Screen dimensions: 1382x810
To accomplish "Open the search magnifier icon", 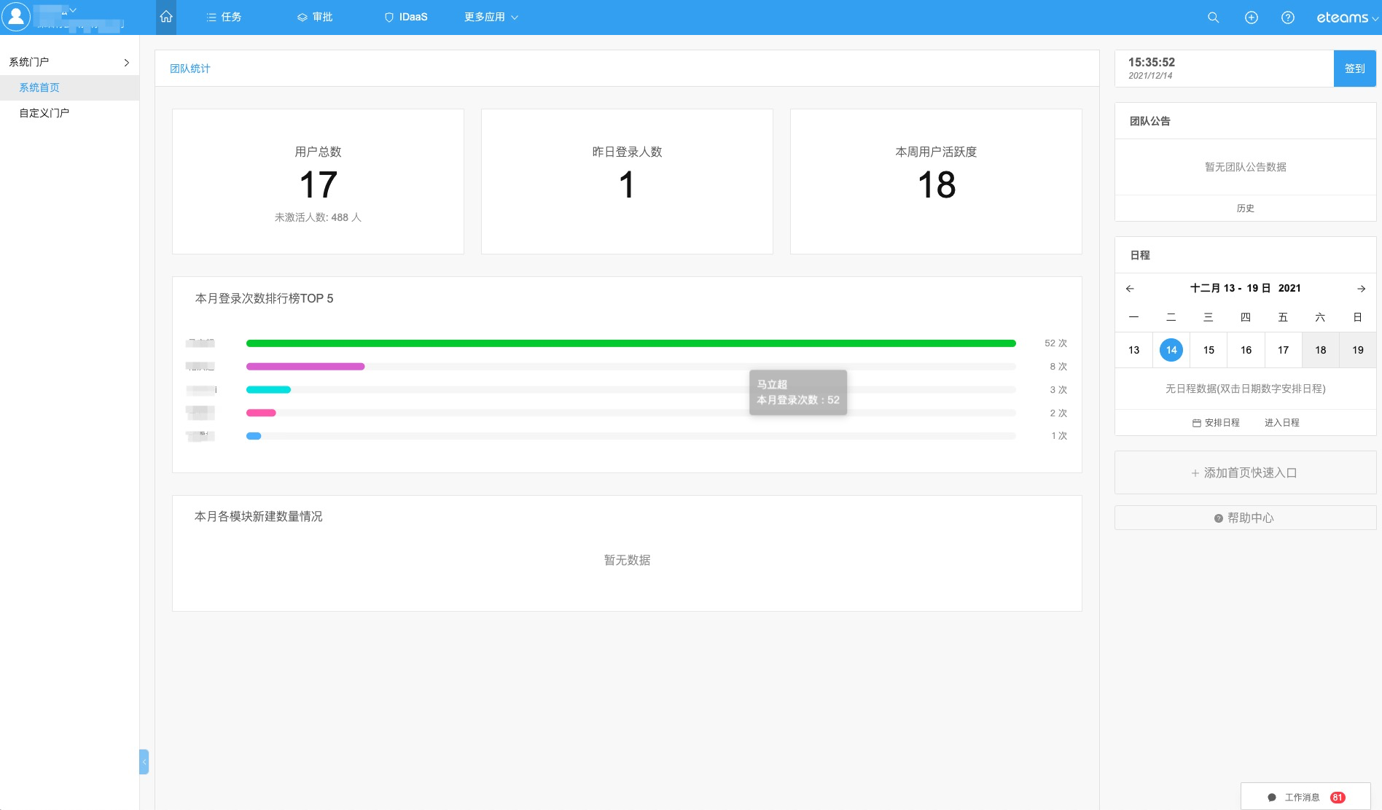I will (x=1213, y=17).
